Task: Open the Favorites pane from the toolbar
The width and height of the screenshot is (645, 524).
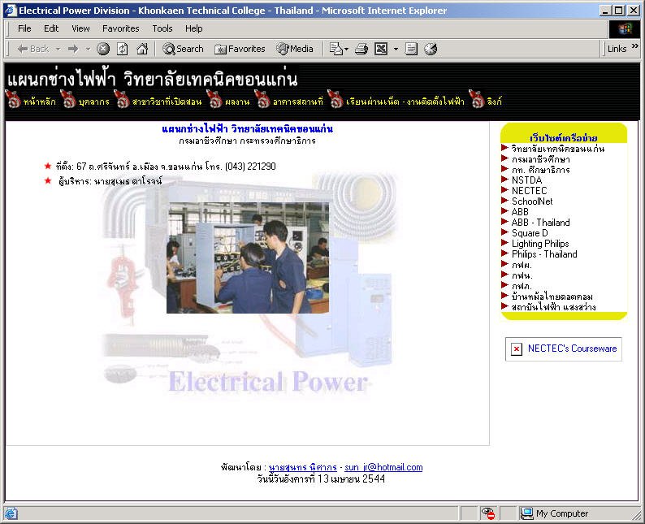Action: tap(240, 49)
